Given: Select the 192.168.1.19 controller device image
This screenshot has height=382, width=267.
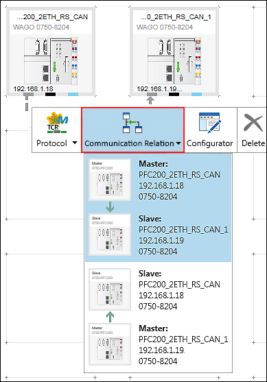Looking at the screenshot, I should pos(174,61).
